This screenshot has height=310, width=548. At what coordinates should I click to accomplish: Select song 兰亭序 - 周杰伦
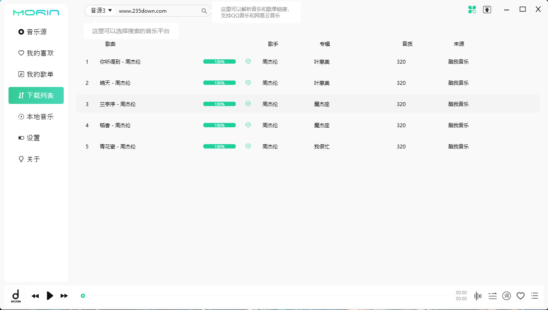(x=118, y=104)
